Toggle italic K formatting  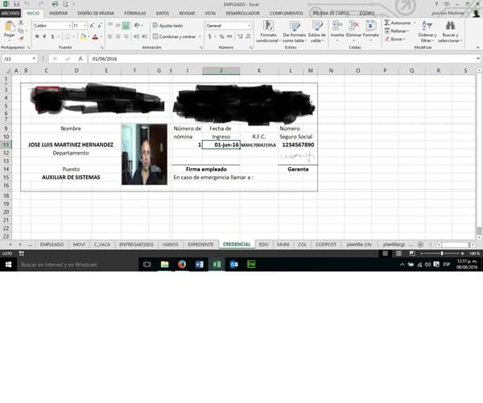point(44,36)
